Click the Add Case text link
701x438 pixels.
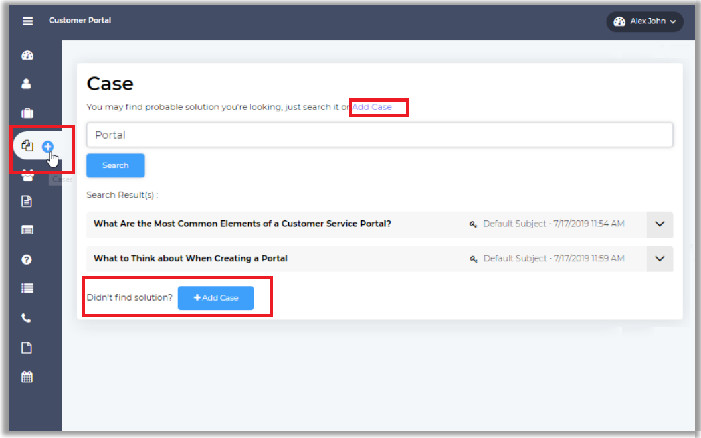[x=372, y=107]
